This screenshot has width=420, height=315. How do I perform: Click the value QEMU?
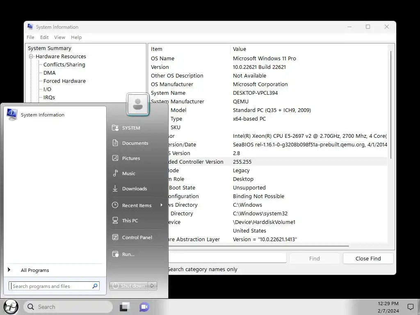coord(240,102)
